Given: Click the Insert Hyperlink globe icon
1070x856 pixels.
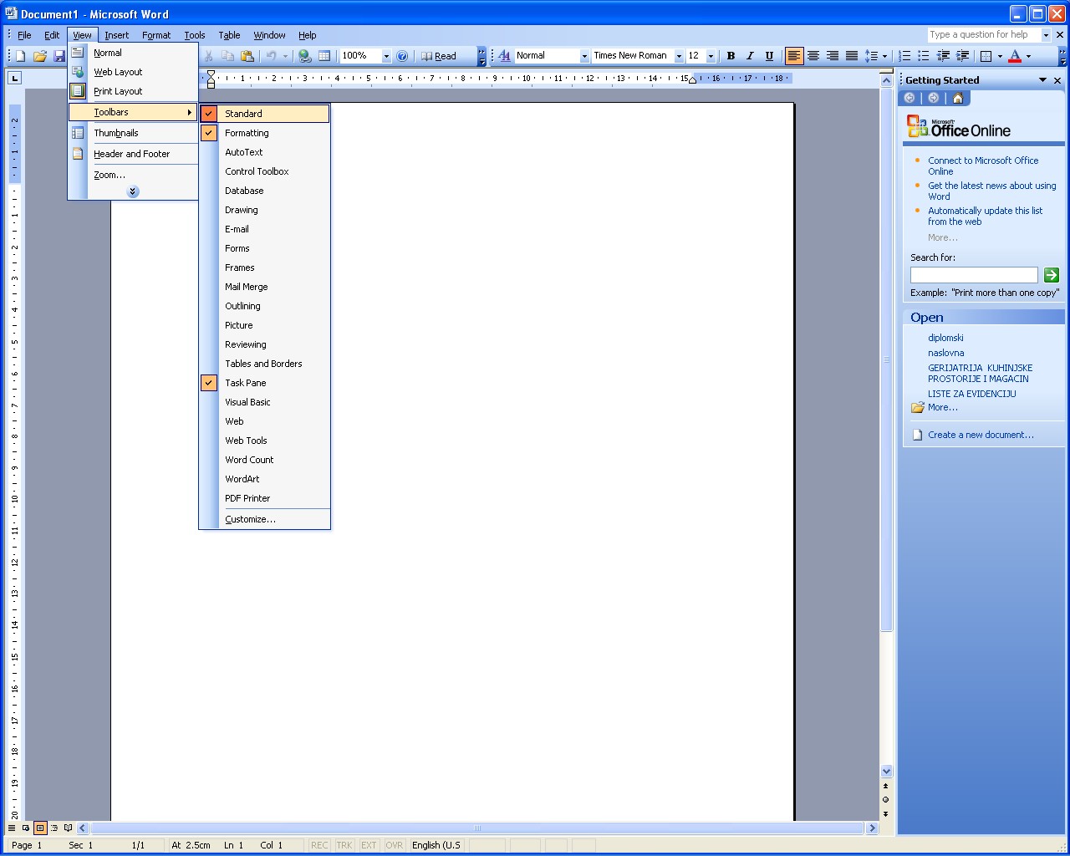Looking at the screenshot, I should click(305, 56).
